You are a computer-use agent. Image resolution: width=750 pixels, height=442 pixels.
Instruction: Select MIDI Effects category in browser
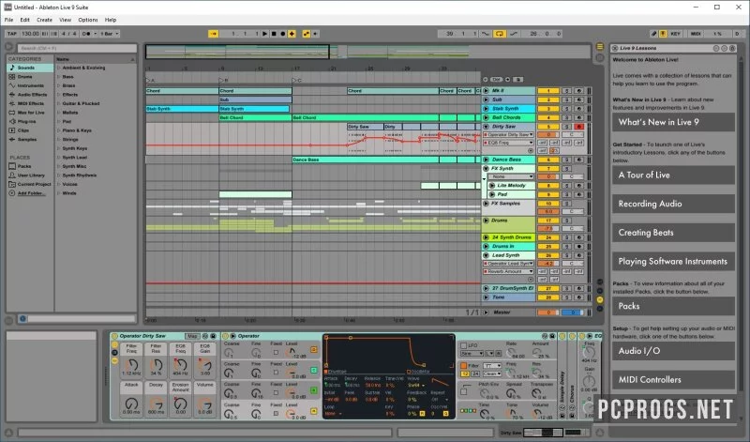click(30, 103)
